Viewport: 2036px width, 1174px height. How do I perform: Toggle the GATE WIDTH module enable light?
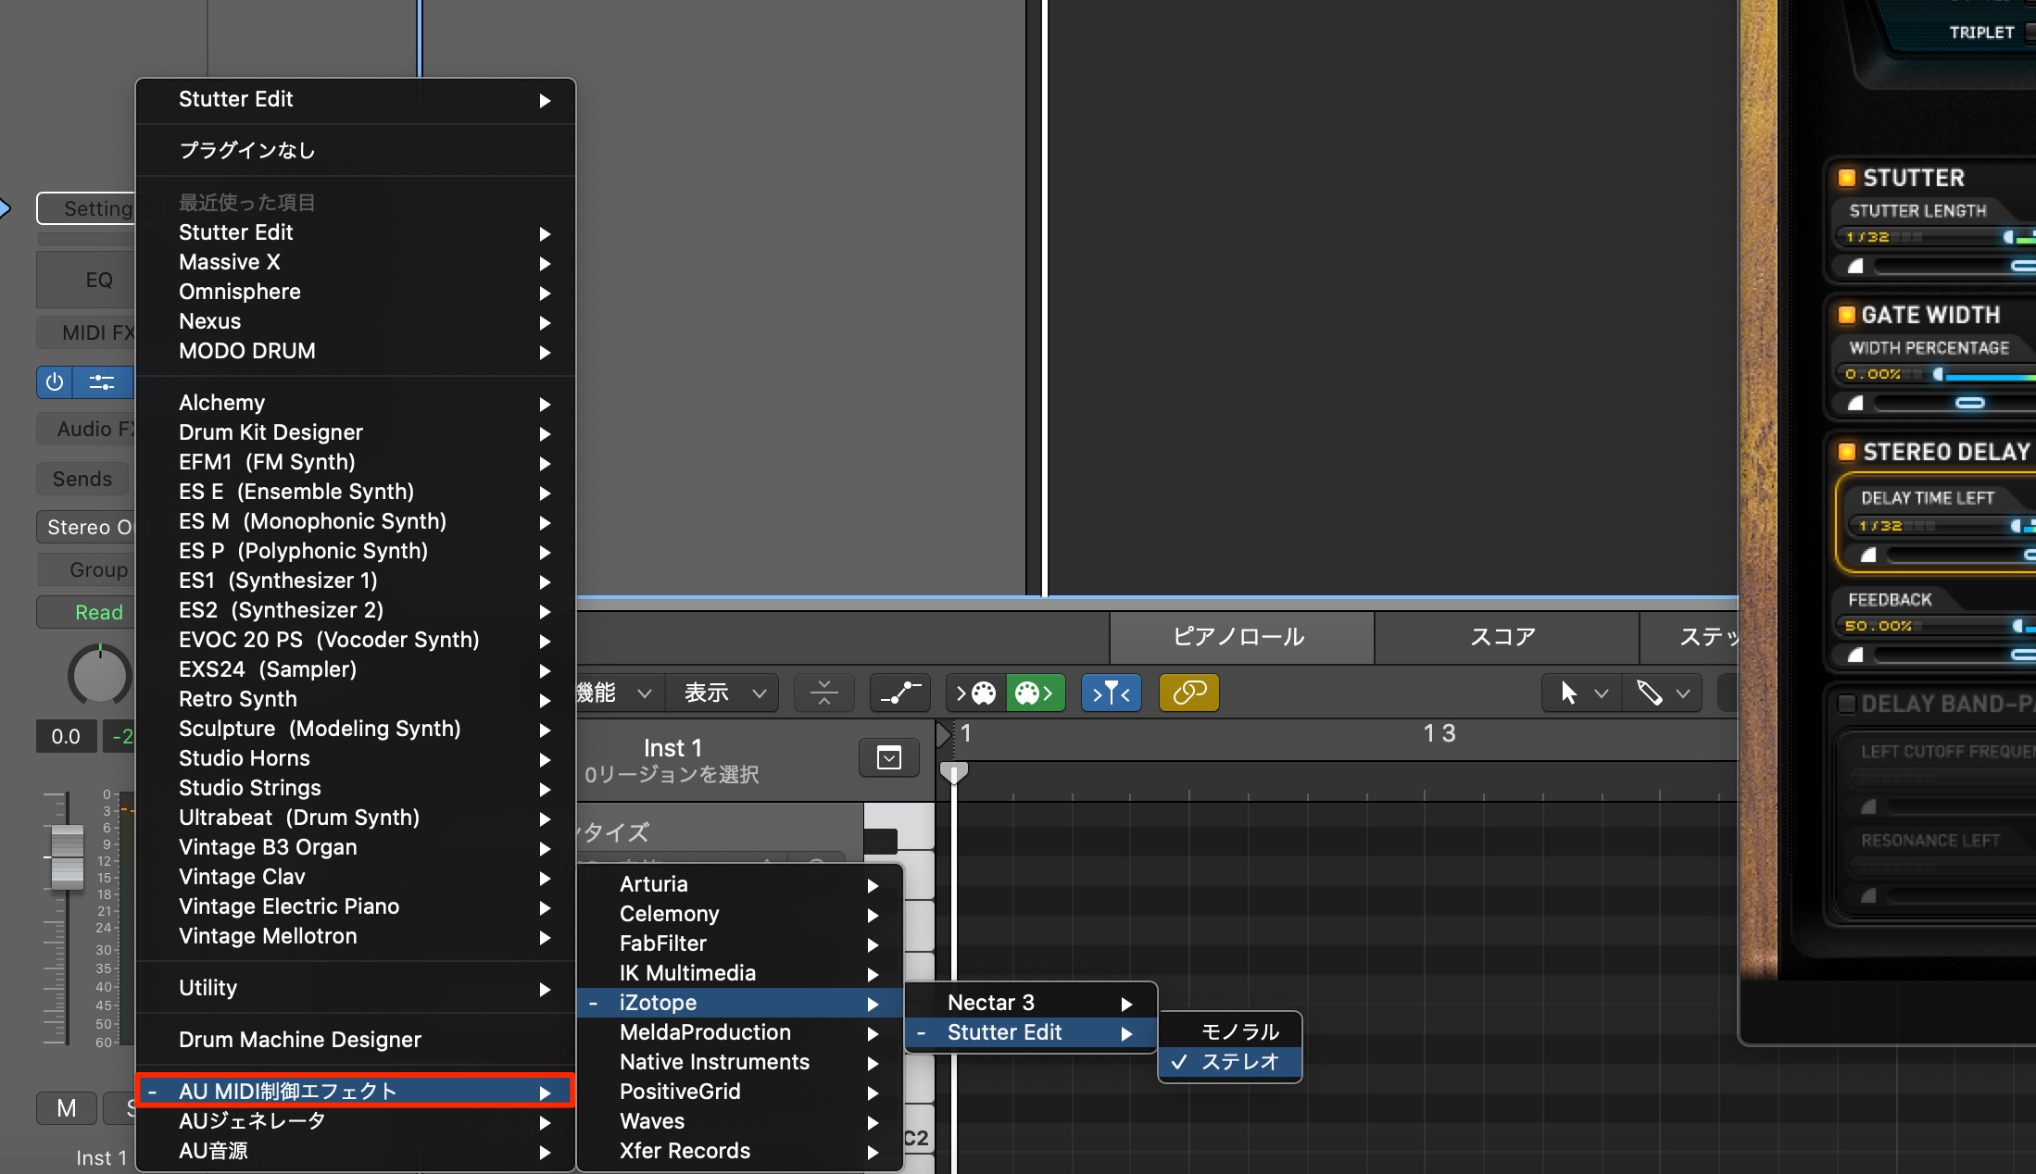coord(1846,315)
